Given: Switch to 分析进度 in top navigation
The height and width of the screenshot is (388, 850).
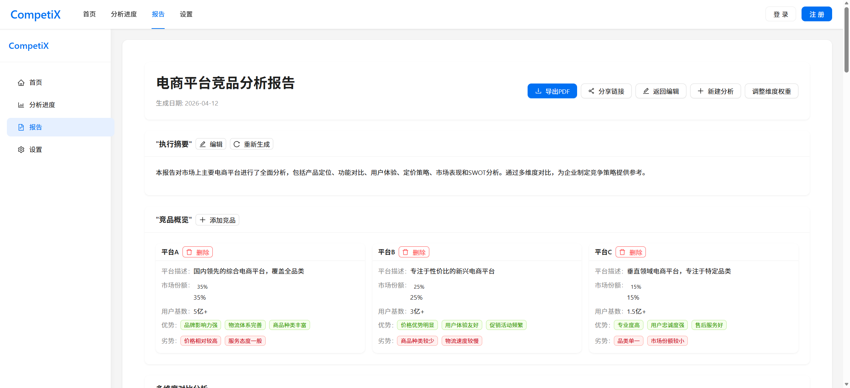Looking at the screenshot, I should click(124, 14).
